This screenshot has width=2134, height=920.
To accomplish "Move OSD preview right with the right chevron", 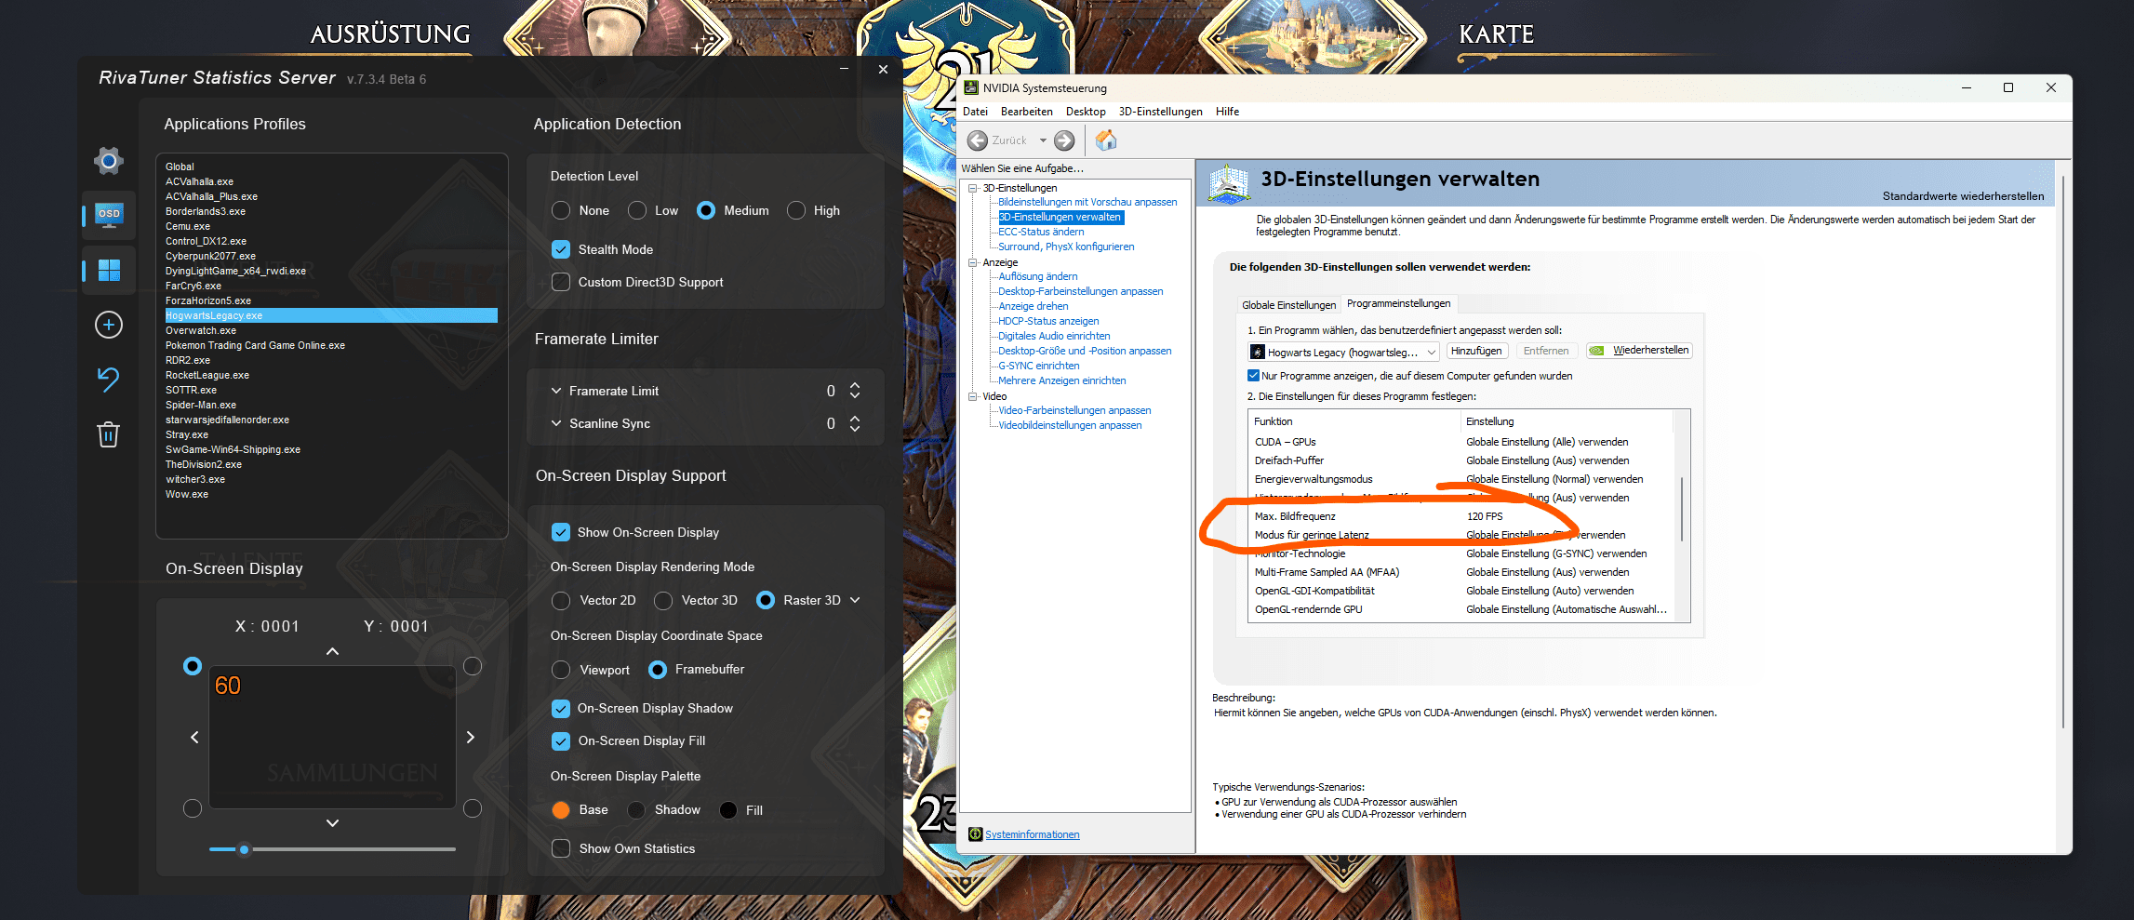I will coord(471,737).
